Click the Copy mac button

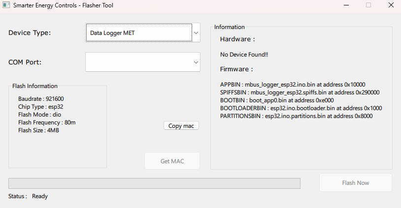[x=181, y=126]
